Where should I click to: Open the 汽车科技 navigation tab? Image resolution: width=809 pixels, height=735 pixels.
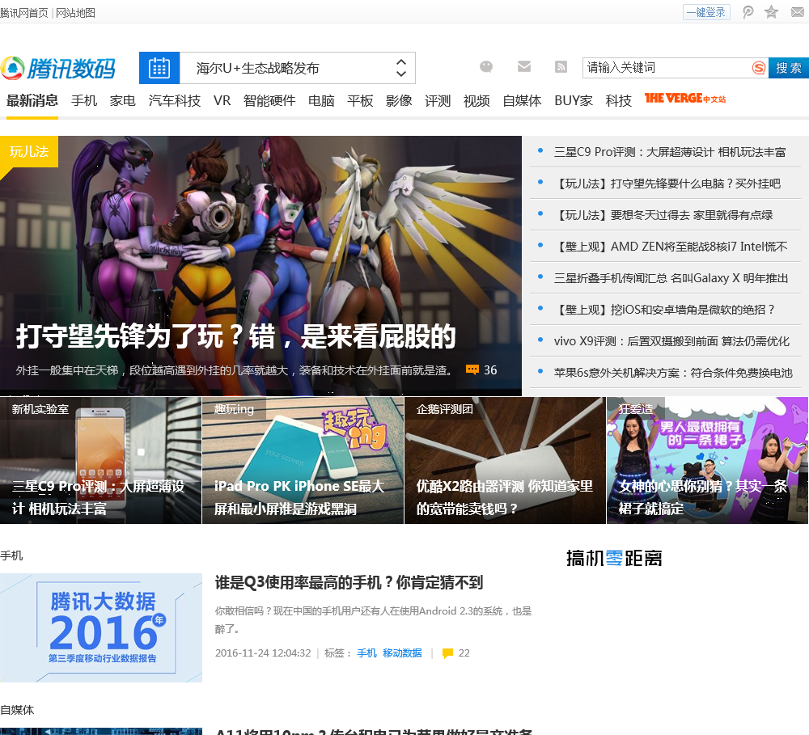175,101
